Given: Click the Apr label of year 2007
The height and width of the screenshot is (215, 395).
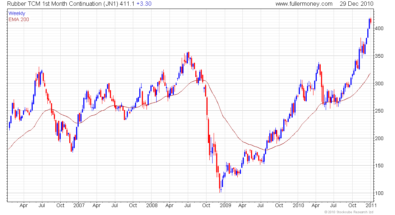Looking at the screenshot, I should (x=97, y=206).
